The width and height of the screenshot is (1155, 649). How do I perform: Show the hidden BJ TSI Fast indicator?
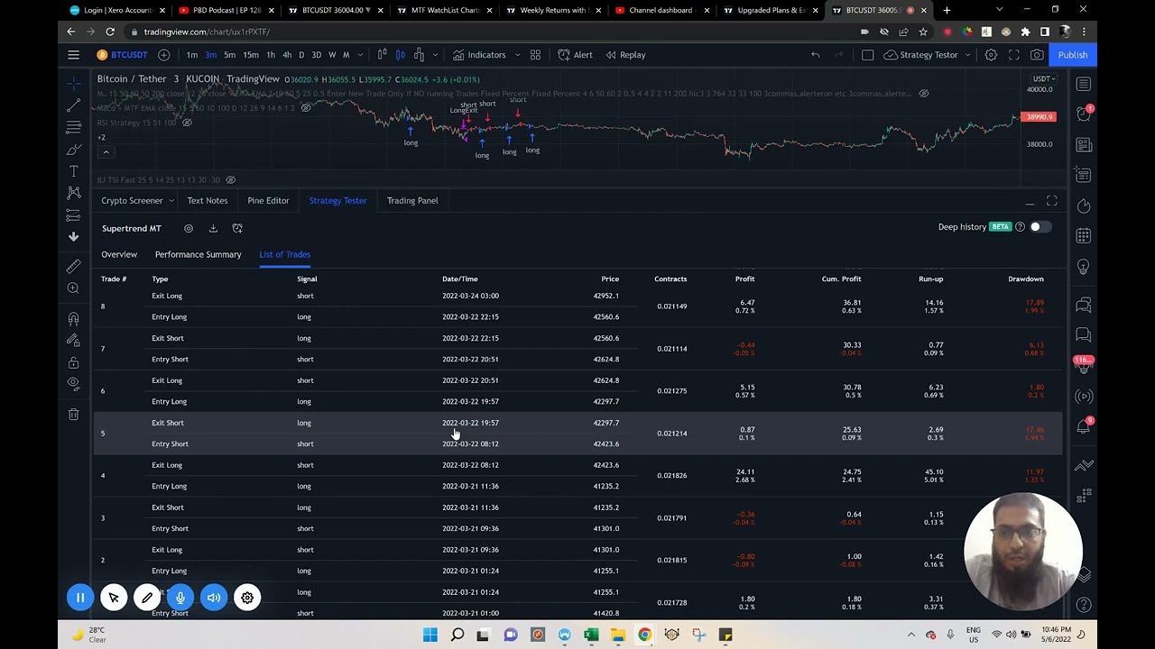[x=230, y=180]
